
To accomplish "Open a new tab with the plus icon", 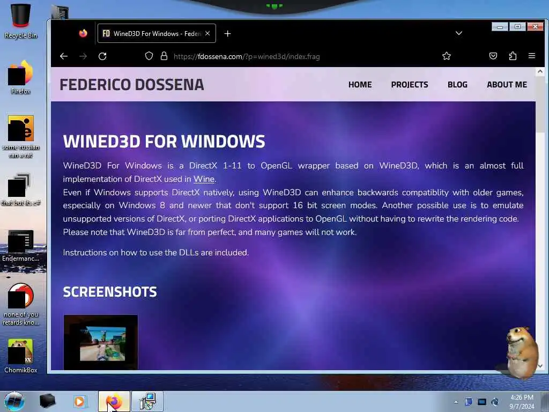I will tap(227, 34).
